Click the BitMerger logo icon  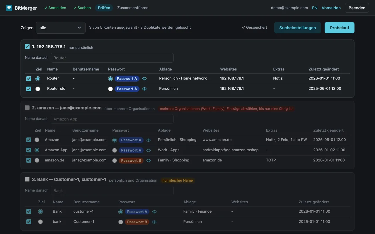click(x=9, y=8)
